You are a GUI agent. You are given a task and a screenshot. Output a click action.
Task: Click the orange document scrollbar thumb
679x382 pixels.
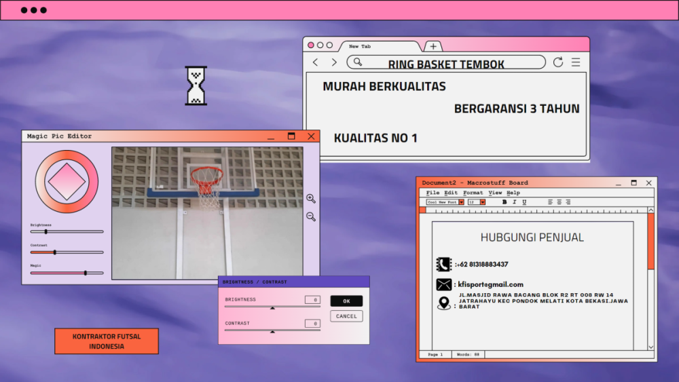[651, 241]
